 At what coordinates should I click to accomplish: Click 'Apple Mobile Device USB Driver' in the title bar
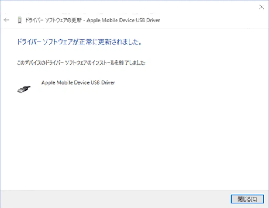click(x=123, y=20)
